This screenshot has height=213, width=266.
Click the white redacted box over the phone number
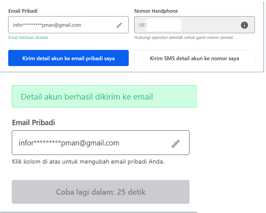point(163,25)
